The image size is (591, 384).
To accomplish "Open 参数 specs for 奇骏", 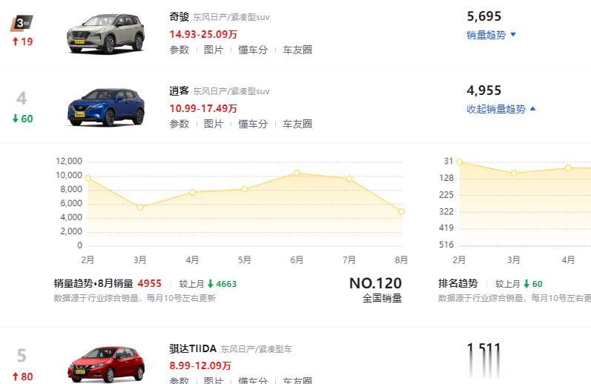I will [x=179, y=50].
